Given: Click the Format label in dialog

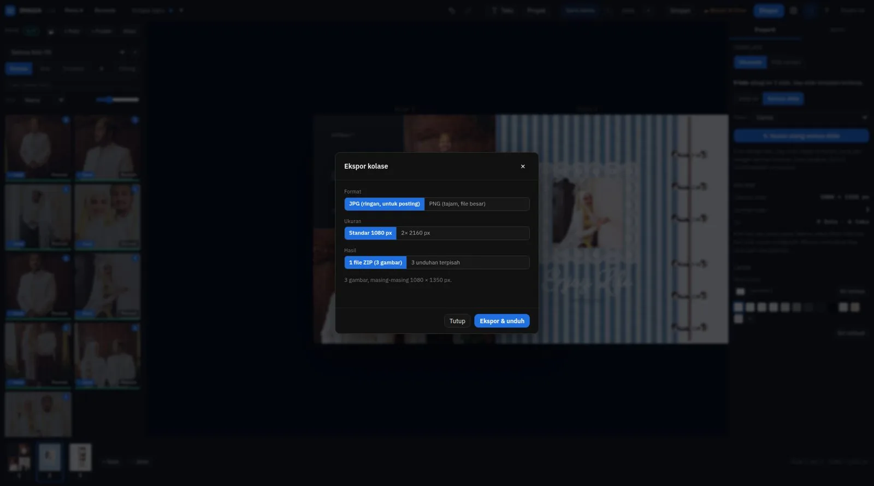Looking at the screenshot, I should (352, 191).
